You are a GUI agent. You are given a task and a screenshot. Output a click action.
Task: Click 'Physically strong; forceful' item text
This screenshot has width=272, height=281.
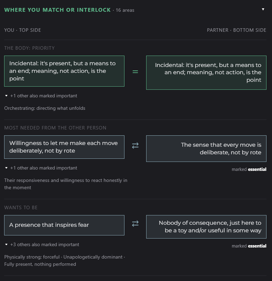(32, 257)
